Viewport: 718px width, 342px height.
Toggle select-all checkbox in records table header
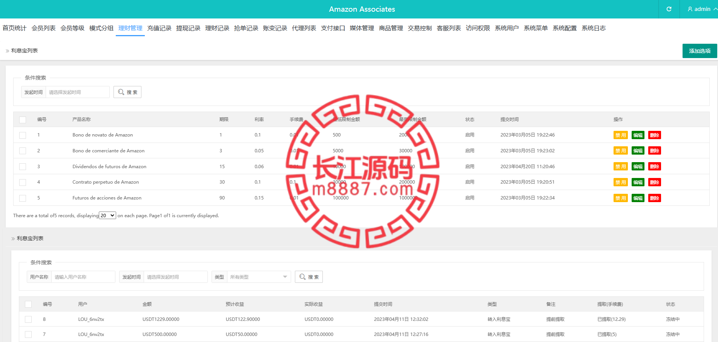click(x=28, y=304)
